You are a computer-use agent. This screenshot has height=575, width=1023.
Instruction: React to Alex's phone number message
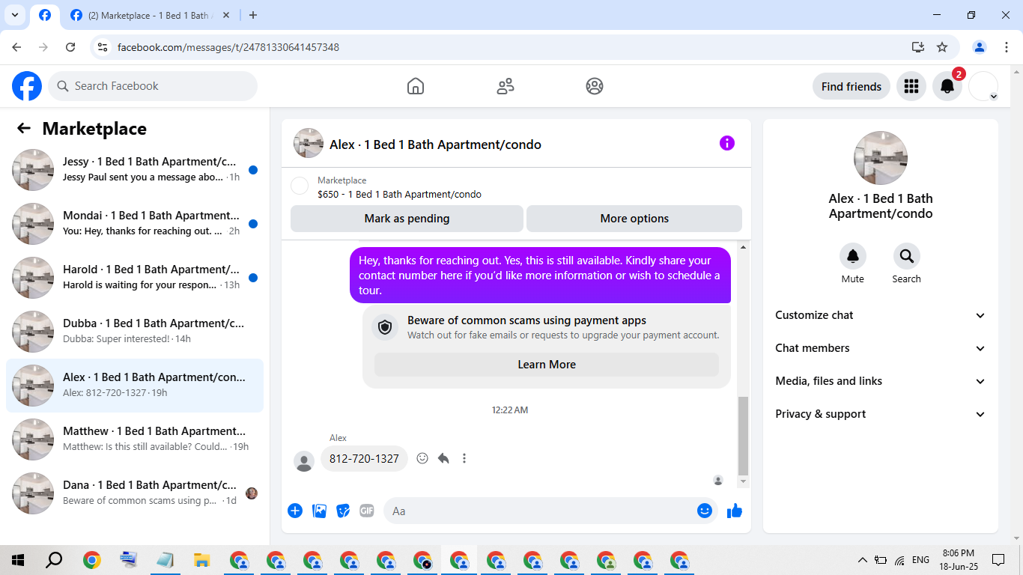[422, 458]
